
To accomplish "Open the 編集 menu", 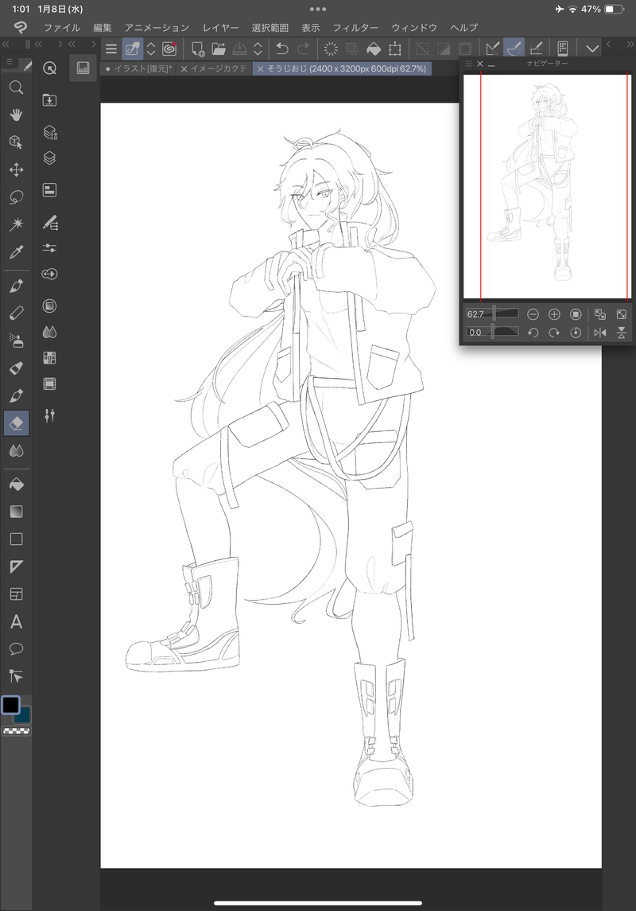I will pos(102,27).
